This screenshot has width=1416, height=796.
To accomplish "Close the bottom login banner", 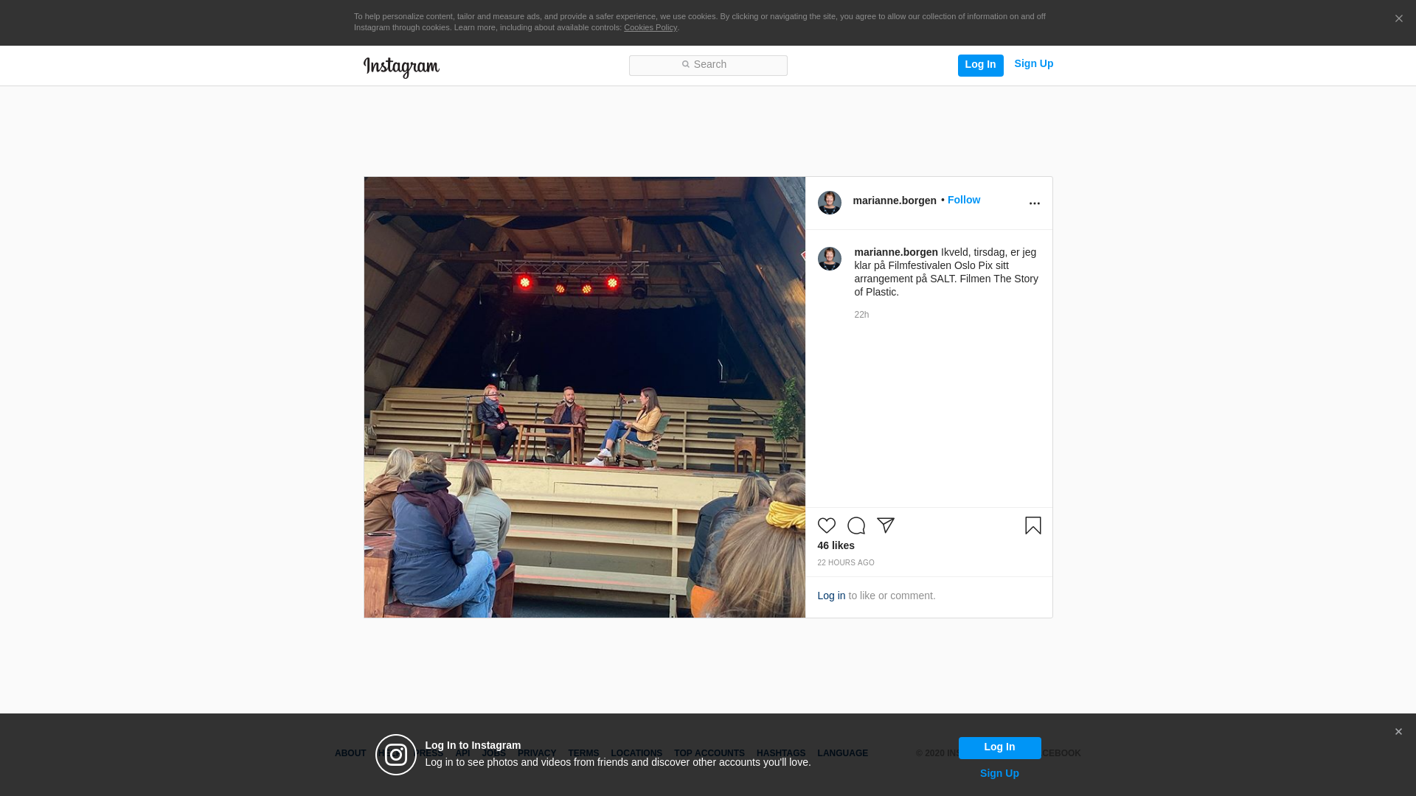I will pyautogui.click(x=1398, y=732).
